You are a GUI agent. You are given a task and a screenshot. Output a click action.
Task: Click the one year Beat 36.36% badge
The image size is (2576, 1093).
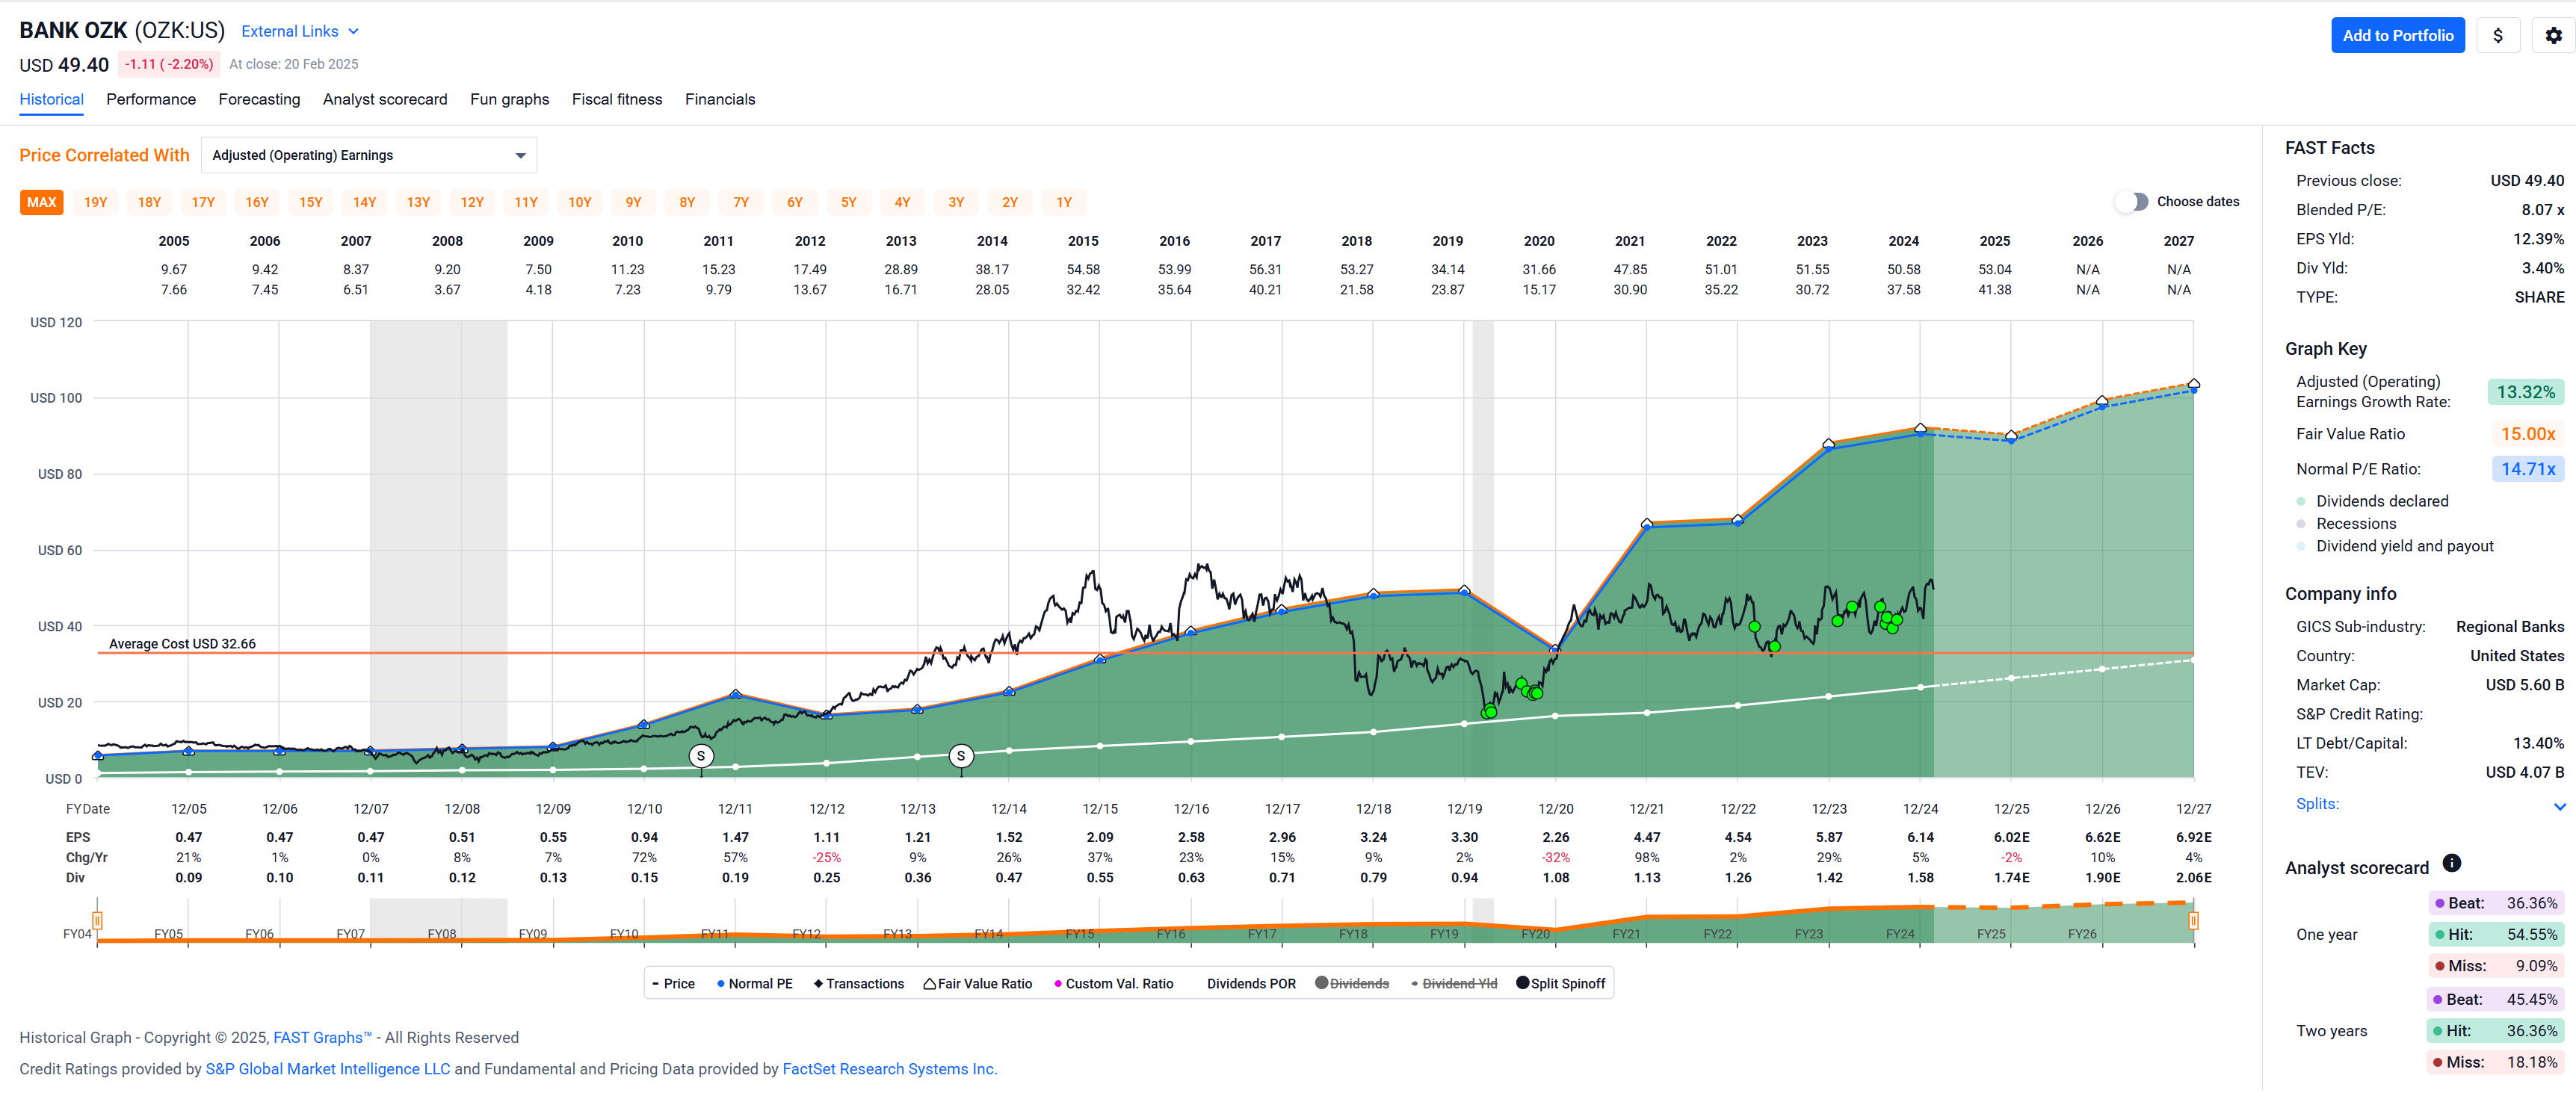(x=2495, y=903)
